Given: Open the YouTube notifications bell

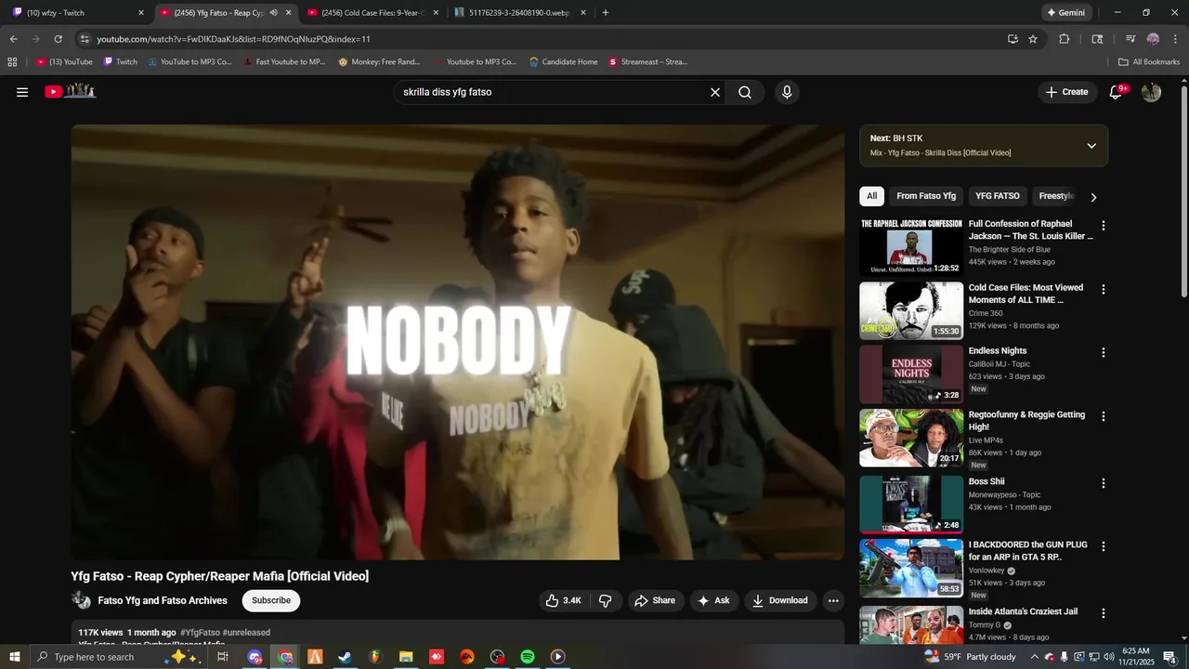Looking at the screenshot, I should 1117,92.
